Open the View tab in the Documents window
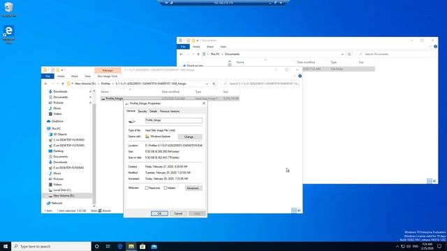Viewport: 447px width, 251px height. tap(223, 47)
